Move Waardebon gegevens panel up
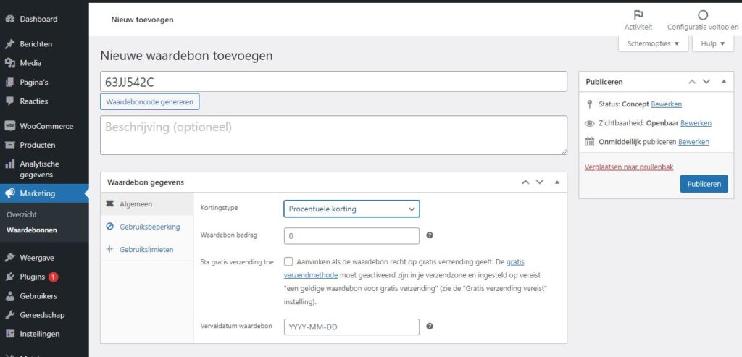 [525, 182]
